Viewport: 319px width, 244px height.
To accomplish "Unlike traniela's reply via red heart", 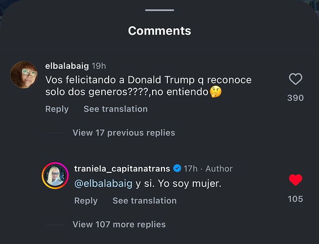I will [296, 180].
